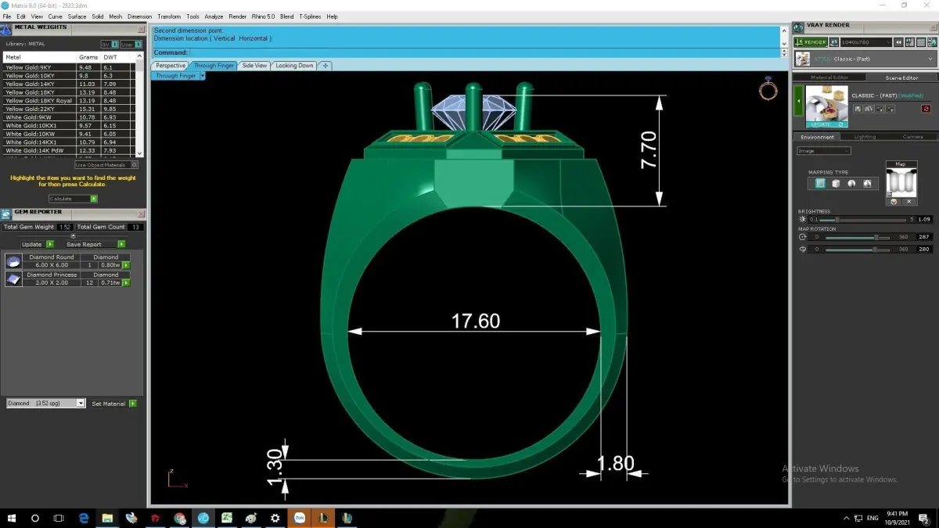Click the Windows Start button
This screenshot has height=528, width=939.
click(x=11, y=518)
